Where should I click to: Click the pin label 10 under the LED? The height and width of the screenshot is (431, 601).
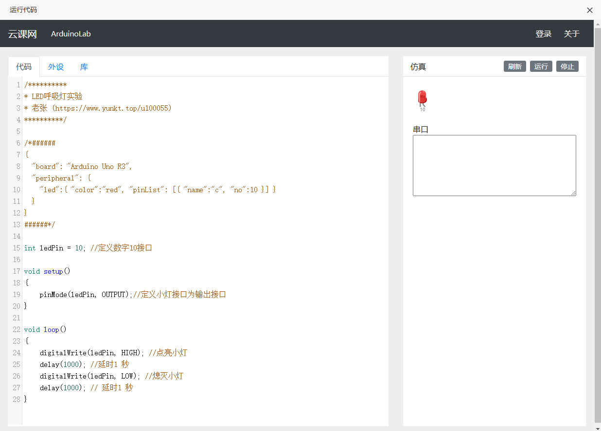(x=422, y=110)
